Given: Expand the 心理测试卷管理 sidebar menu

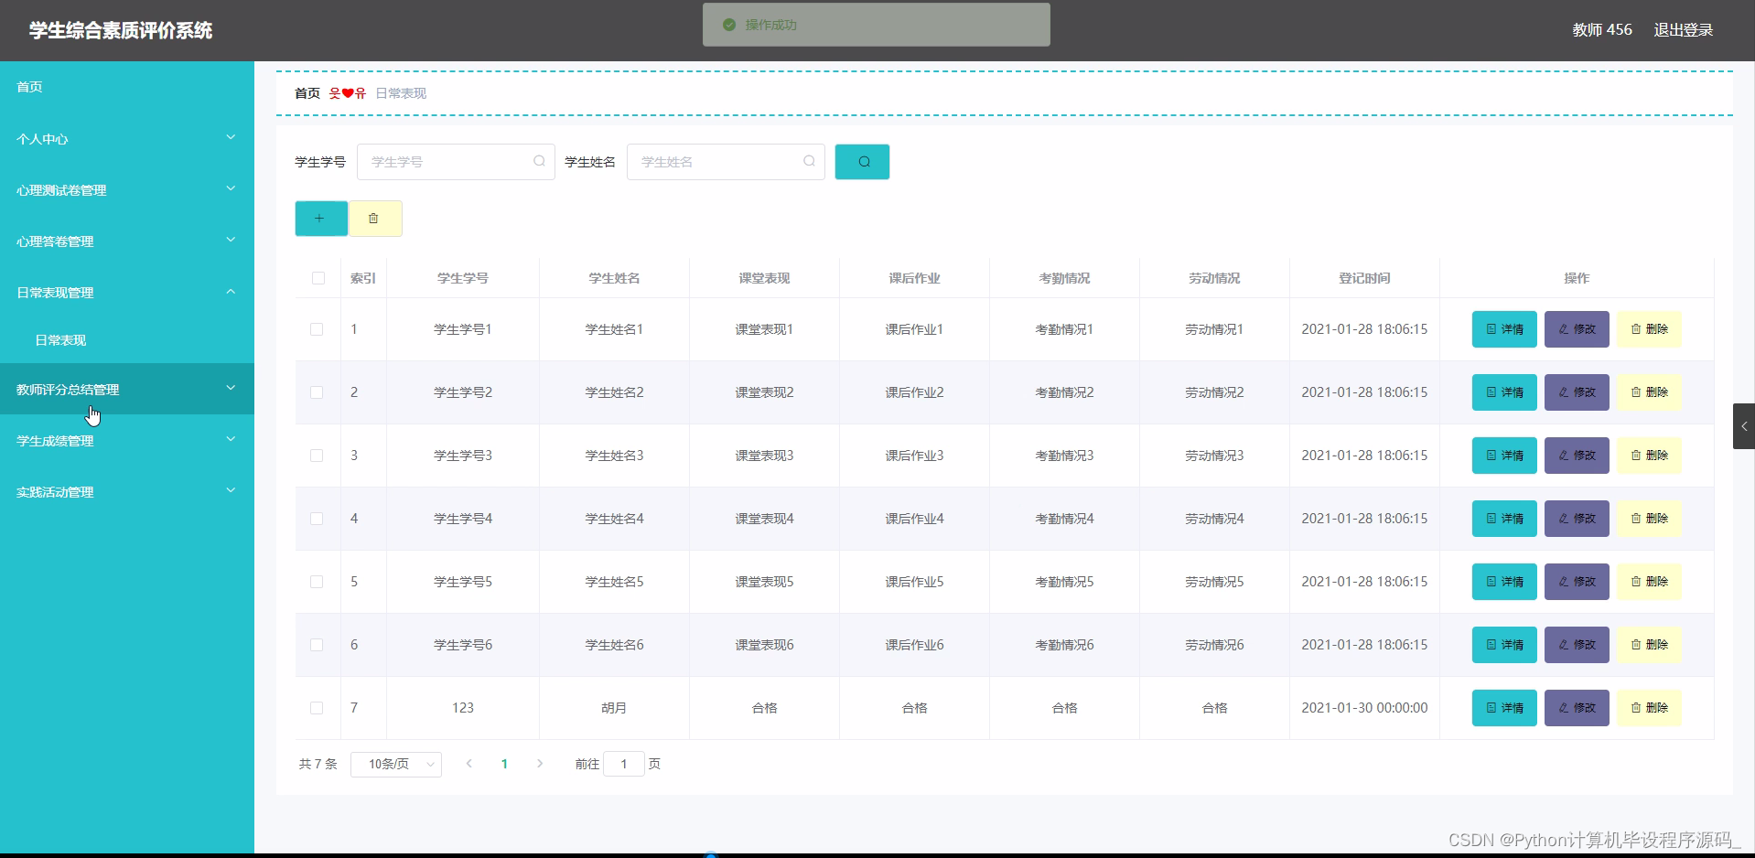Looking at the screenshot, I should click(127, 190).
